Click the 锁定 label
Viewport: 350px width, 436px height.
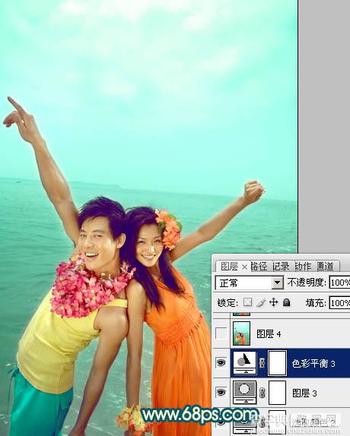[228, 302]
